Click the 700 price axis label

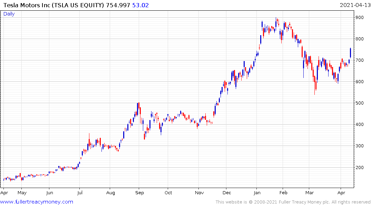click(360, 60)
